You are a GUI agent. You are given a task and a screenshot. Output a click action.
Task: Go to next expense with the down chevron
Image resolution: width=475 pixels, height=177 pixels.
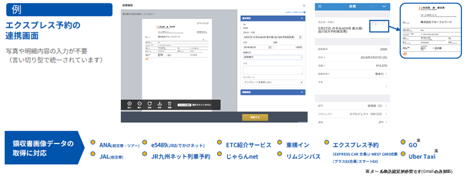384,6
